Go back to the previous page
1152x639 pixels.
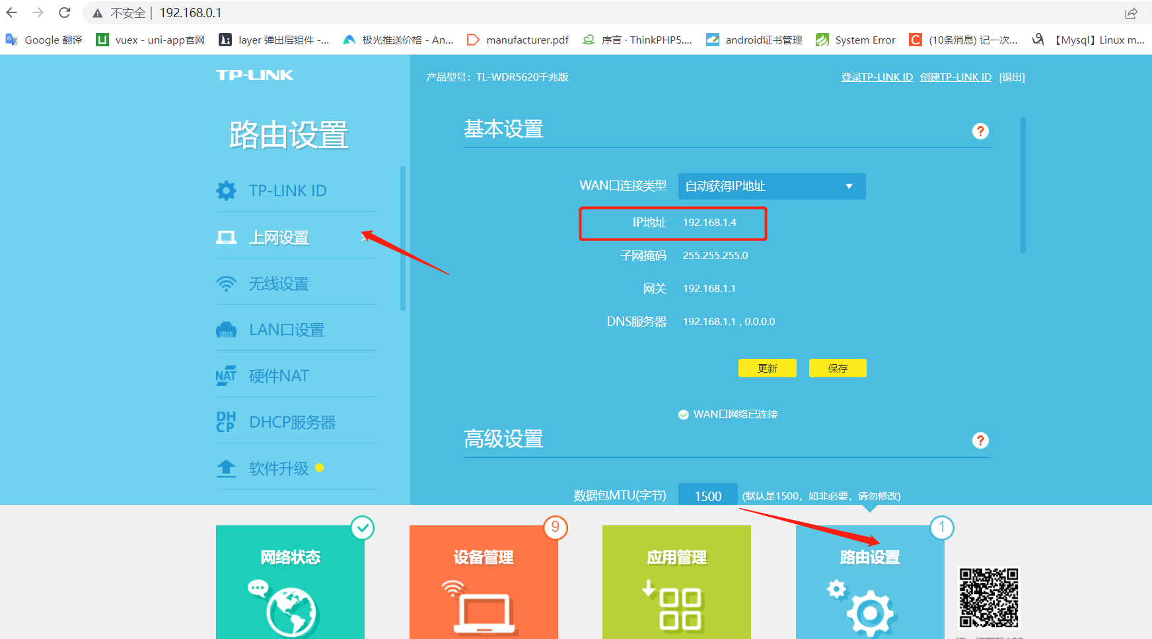coord(12,13)
